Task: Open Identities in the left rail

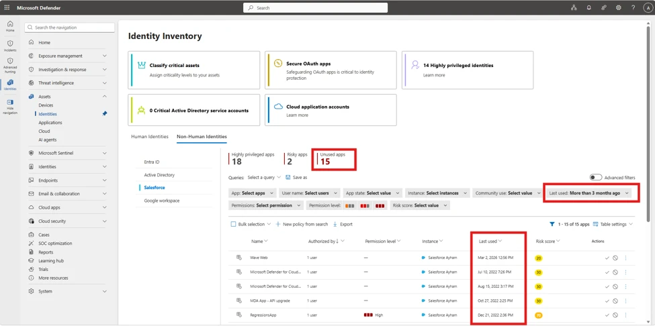Action: (x=10, y=85)
